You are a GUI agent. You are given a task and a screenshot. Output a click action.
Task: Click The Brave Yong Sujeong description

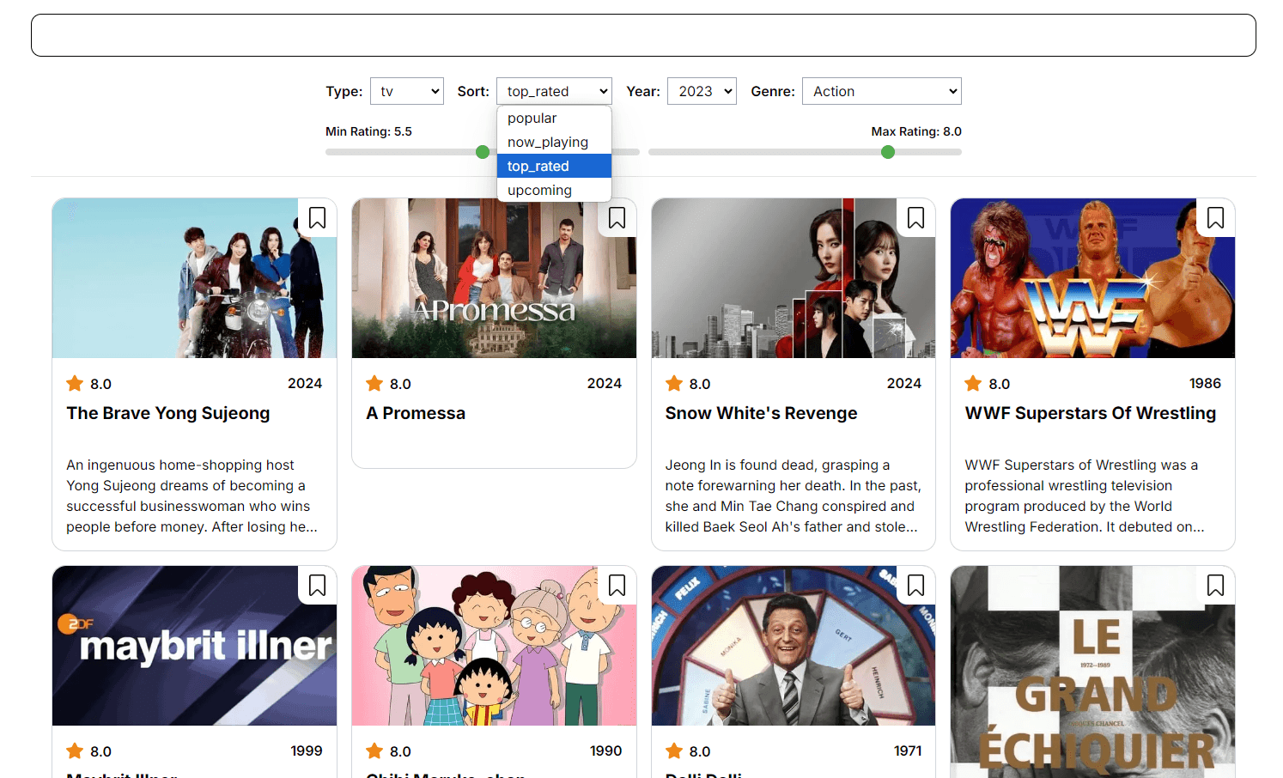(193, 495)
